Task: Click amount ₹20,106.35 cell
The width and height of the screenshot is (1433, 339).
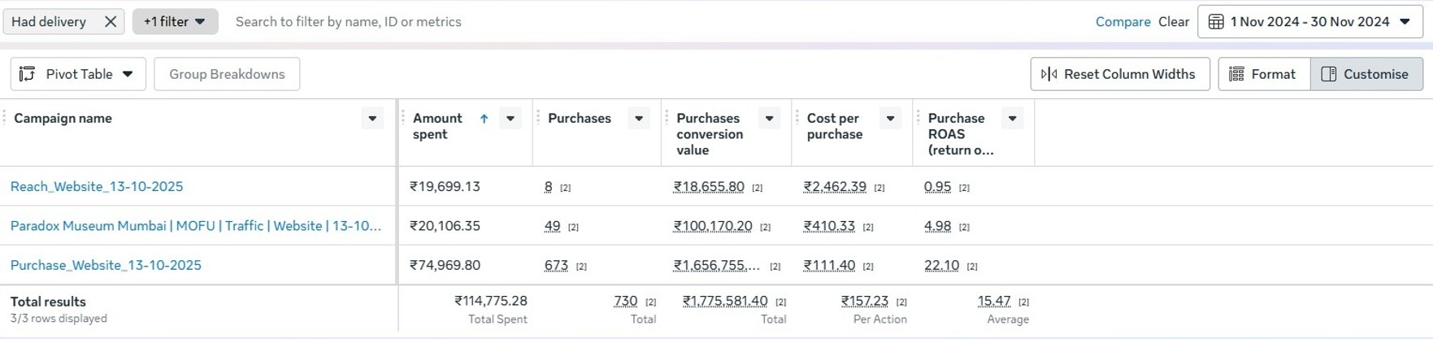Action: point(445,226)
